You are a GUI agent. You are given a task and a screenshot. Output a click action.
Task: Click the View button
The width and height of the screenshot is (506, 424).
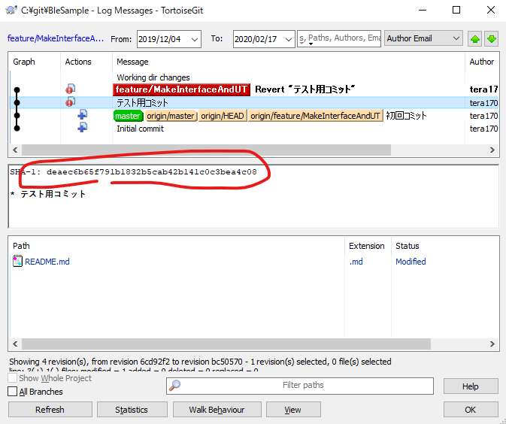tap(293, 410)
